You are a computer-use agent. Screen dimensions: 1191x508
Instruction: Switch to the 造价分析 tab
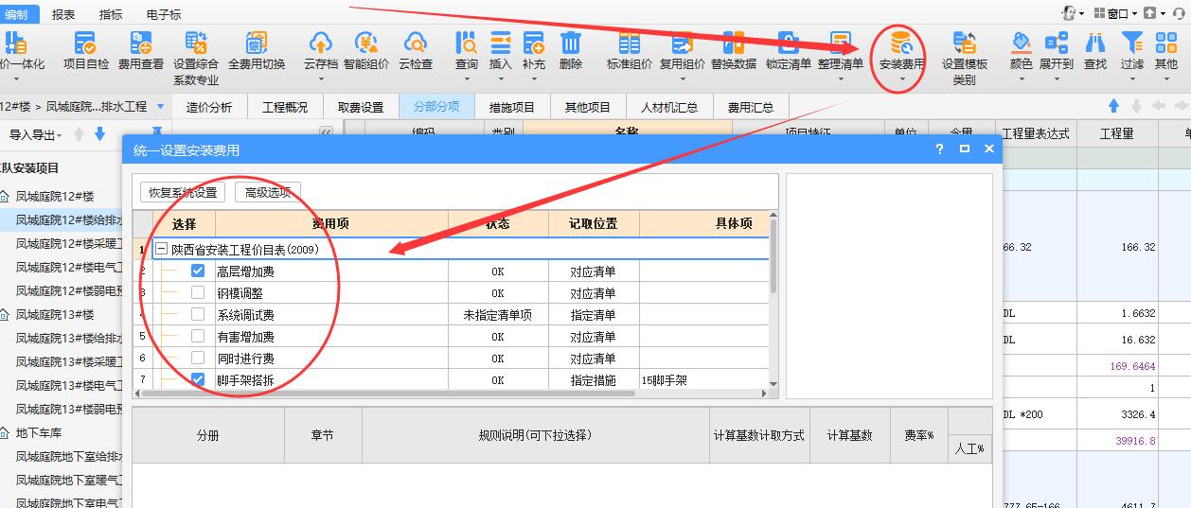tap(209, 107)
